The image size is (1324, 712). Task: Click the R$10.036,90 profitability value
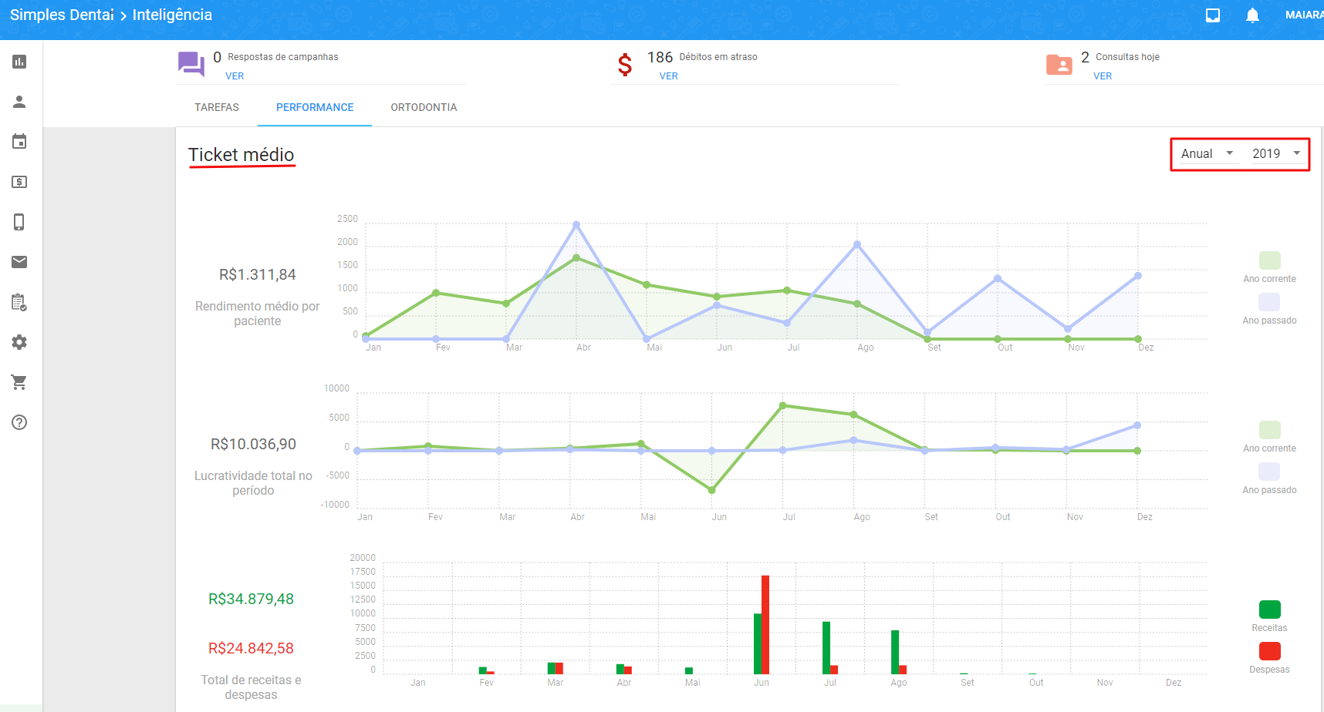[x=253, y=445]
